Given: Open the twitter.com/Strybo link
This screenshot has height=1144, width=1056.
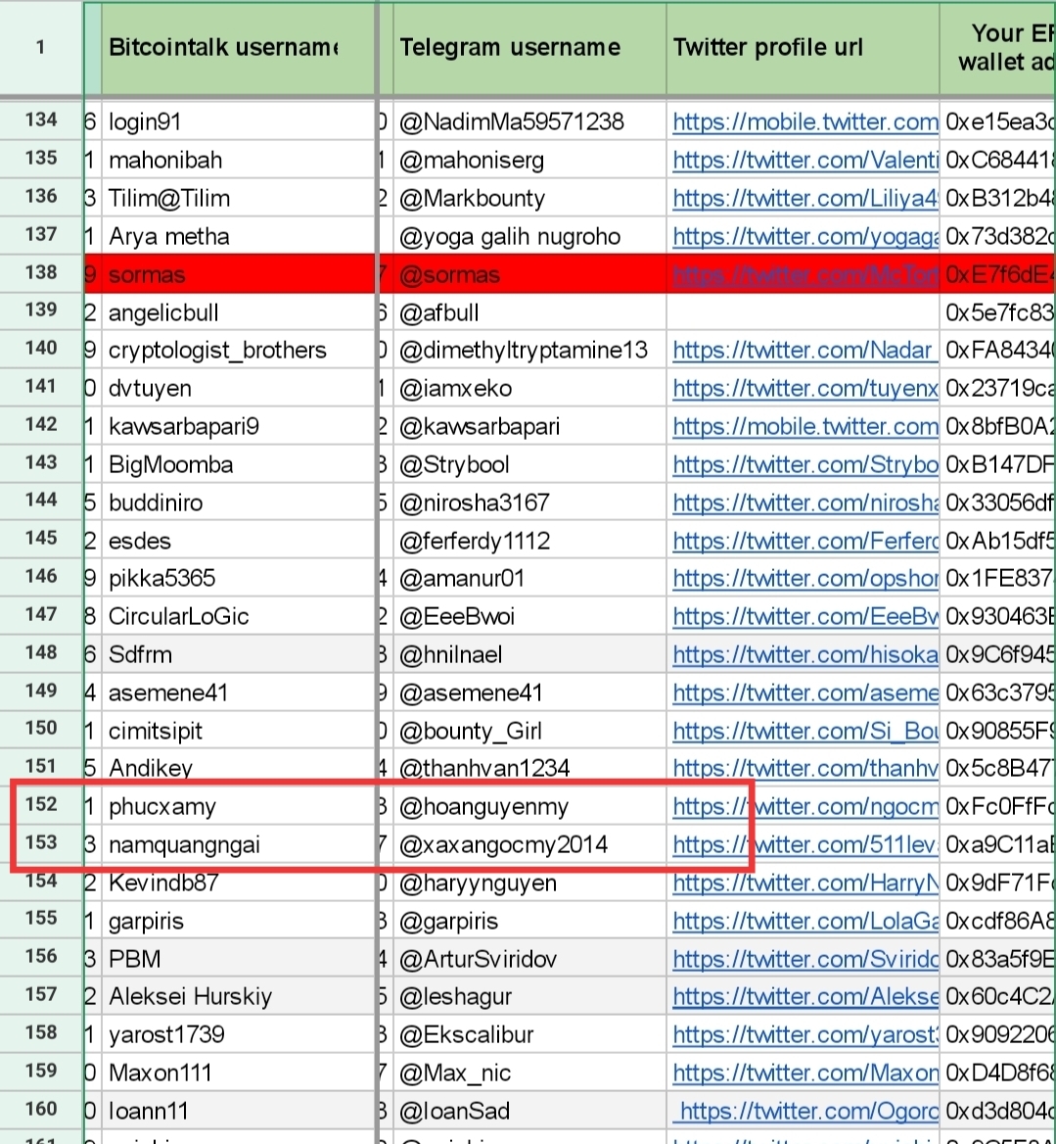Looking at the screenshot, I should tap(805, 464).
